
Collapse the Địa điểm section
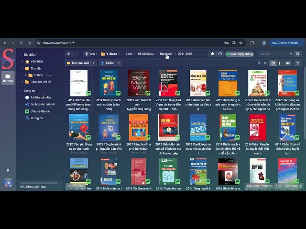tap(21, 55)
